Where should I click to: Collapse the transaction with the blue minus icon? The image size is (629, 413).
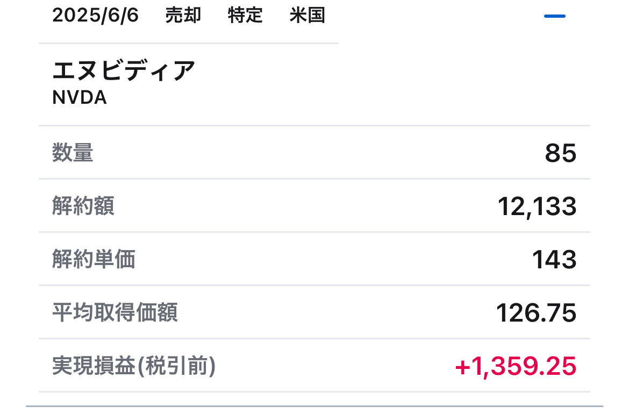[x=554, y=16]
